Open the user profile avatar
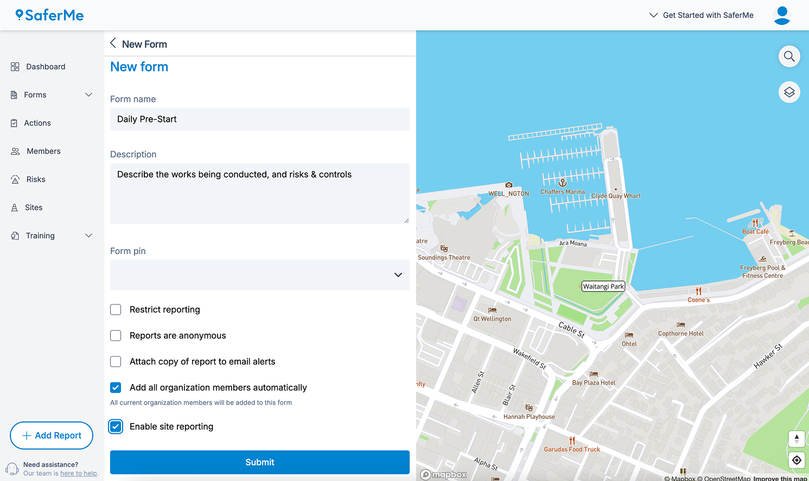 pos(781,15)
